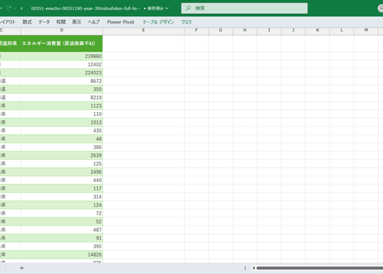Viewport: 383px width, 274px height.
Task: Select column J header
Action: (293, 30)
